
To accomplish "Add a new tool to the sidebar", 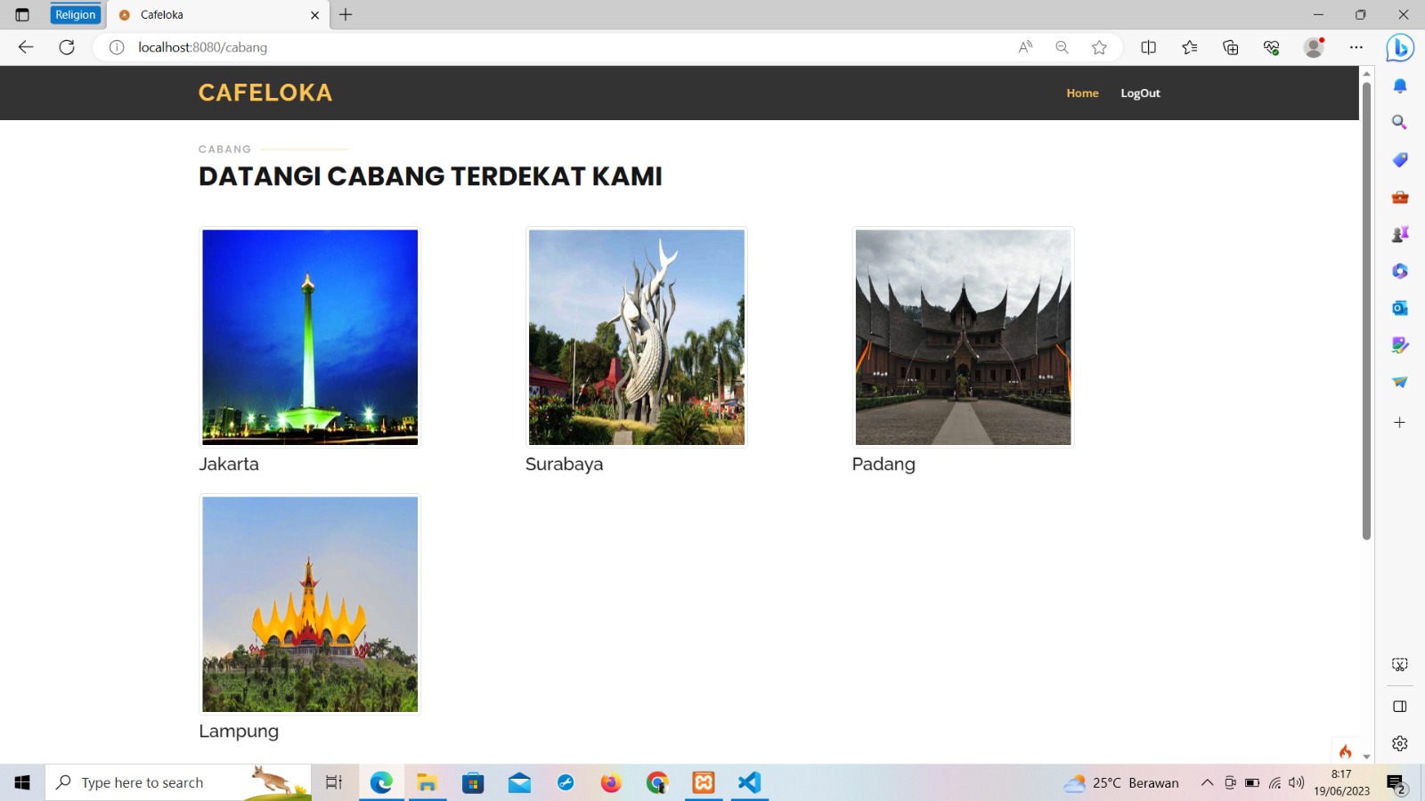I will tap(1399, 422).
